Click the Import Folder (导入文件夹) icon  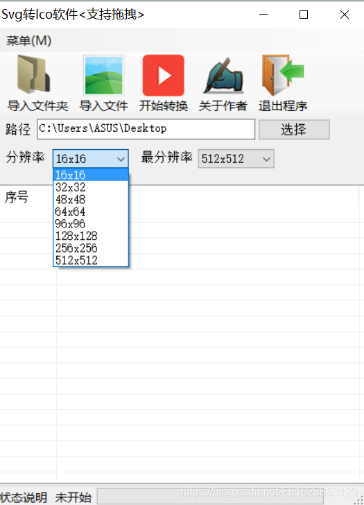pos(35,74)
